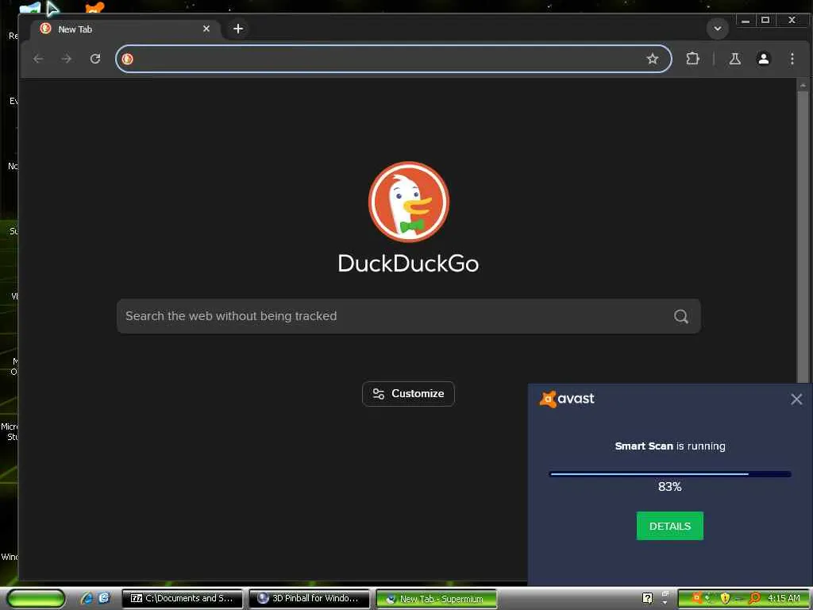The height and width of the screenshot is (610, 813).
Task: Open the browser three-dot menu
Action: point(792,59)
